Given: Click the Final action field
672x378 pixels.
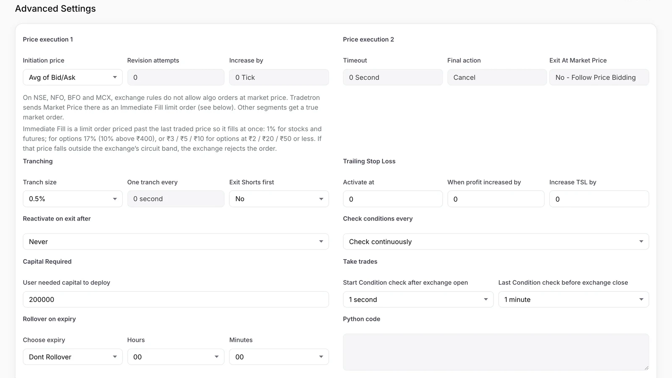Looking at the screenshot, I should click(497, 77).
